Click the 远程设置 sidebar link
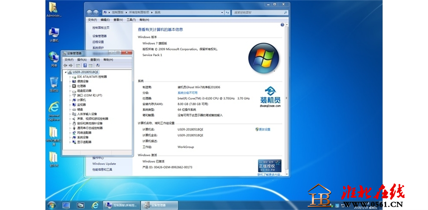The image size is (428, 210). [98, 42]
